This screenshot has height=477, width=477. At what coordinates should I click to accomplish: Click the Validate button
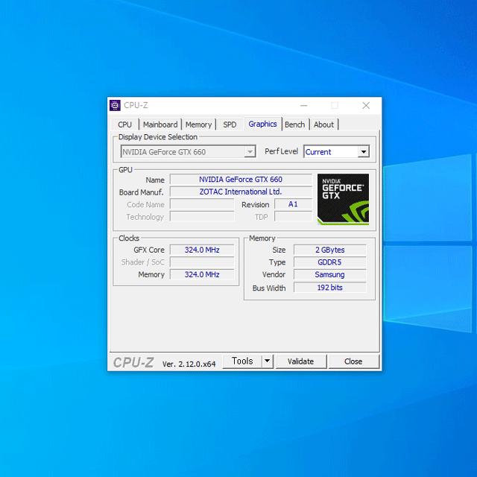pyautogui.click(x=301, y=361)
